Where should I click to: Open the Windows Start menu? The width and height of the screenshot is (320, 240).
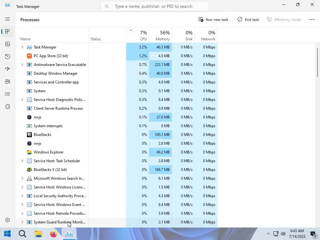tap(7, 234)
